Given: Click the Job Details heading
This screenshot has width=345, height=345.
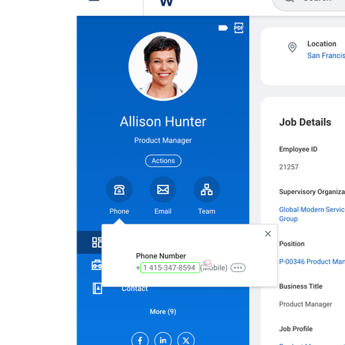Looking at the screenshot, I should point(305,122).
